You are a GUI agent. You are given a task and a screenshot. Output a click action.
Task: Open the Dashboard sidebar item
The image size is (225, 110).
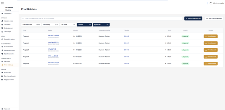pos(8,13)
